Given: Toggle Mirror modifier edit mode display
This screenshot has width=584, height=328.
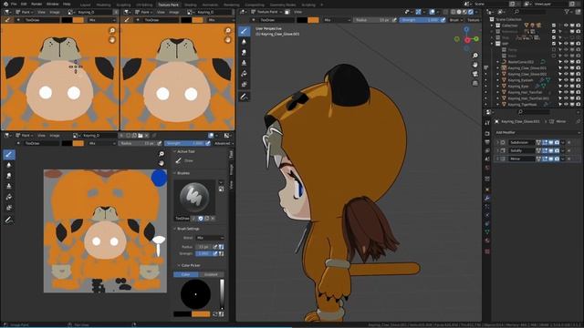Looking at the screenshot, I should 545,159.
